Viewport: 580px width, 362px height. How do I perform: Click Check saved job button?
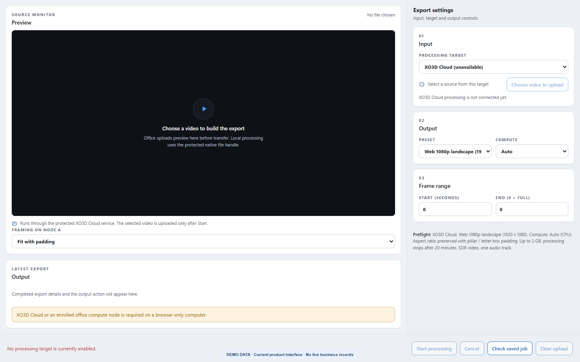tap(510, 348)
